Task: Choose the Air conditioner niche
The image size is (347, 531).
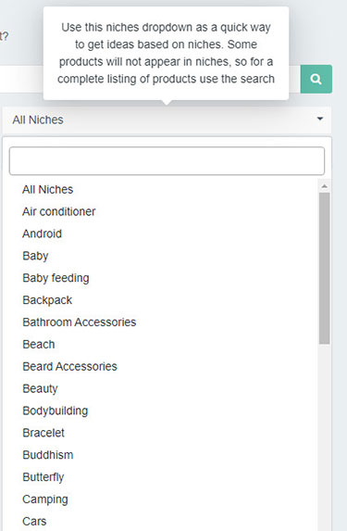Action: point(59,211)
